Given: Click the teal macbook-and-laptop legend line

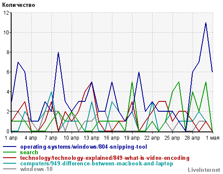Looking at the screenshot, I should point(10,163).
